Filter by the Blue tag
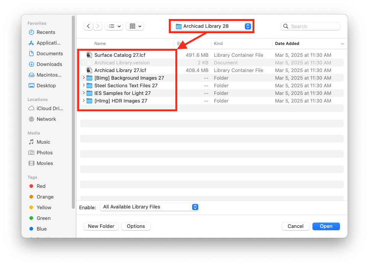The image size is (369, 266). coord(42,229)
